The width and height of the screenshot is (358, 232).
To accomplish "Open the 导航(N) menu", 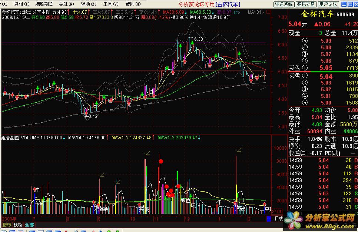I will pyautogui.click(x=66, y=4).
